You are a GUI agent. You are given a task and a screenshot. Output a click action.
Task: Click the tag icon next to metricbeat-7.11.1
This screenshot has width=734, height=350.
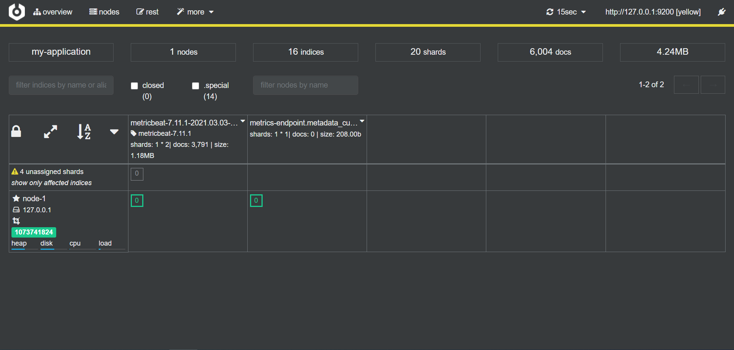[x=133, y=133]
